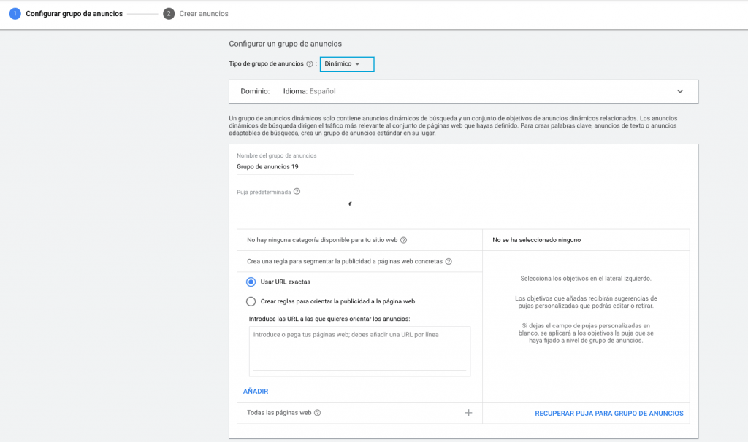The image size is (748, 442).
Task: Open help for Puja predeterminada
Action: point(297,192)
